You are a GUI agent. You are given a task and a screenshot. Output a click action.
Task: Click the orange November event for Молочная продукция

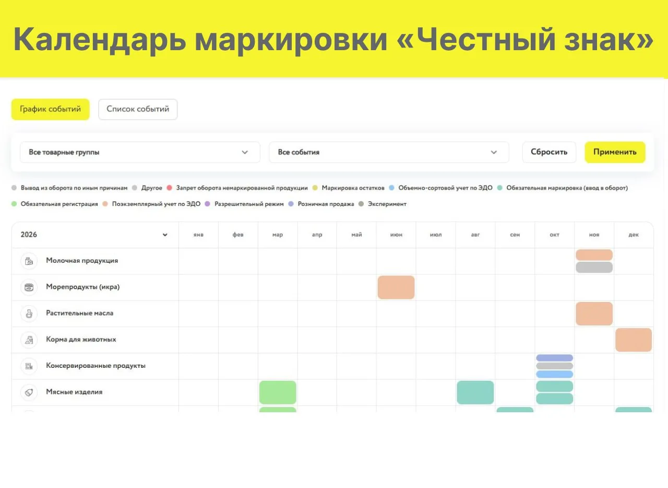coord(594,255)
